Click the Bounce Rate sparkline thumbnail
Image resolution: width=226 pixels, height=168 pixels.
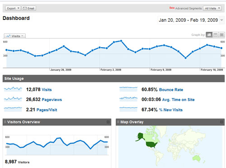(x=128, y=89)
